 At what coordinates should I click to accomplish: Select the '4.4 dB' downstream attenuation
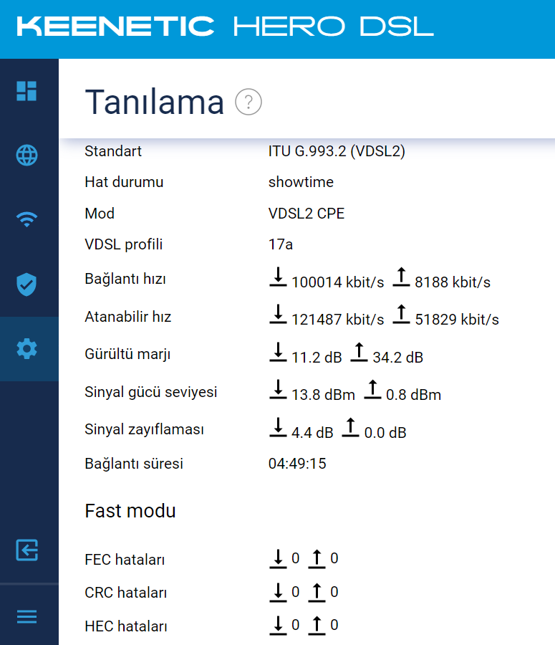312,432
